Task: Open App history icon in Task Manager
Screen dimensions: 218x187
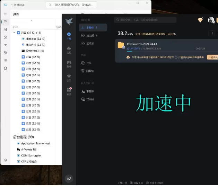Action: pyautogui.click(x=5, y=37)
